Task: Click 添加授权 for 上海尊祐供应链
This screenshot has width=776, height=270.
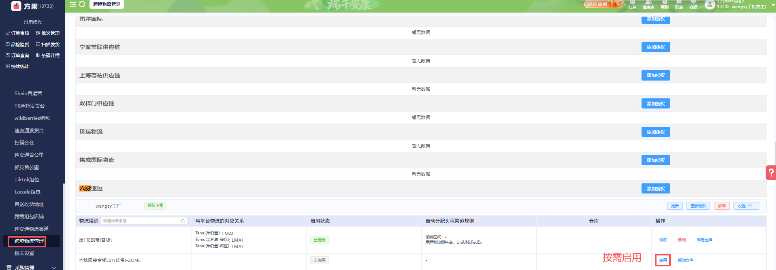Action: [x=656, y=75]
